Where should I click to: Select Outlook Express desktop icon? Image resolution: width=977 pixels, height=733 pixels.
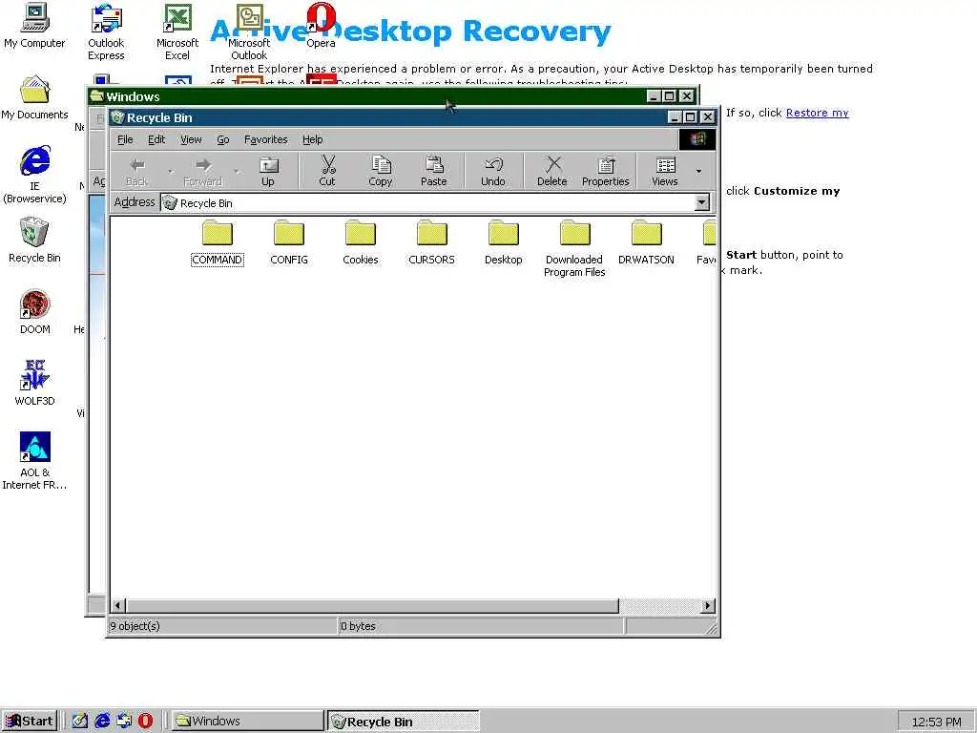[106, 32]
